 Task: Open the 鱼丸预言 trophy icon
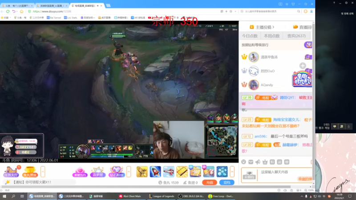(x=30, y=172)
